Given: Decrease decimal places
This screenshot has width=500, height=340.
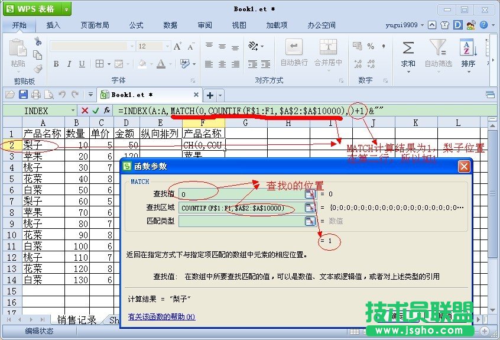Looking at the screenshot, I should [x=371, y=64].
